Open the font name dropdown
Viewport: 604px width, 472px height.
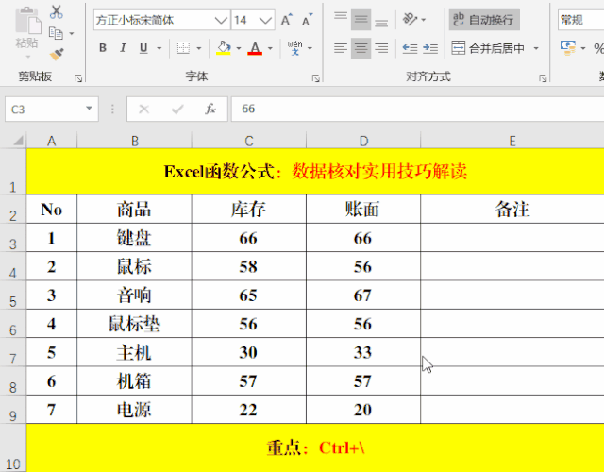pos(220,19)
